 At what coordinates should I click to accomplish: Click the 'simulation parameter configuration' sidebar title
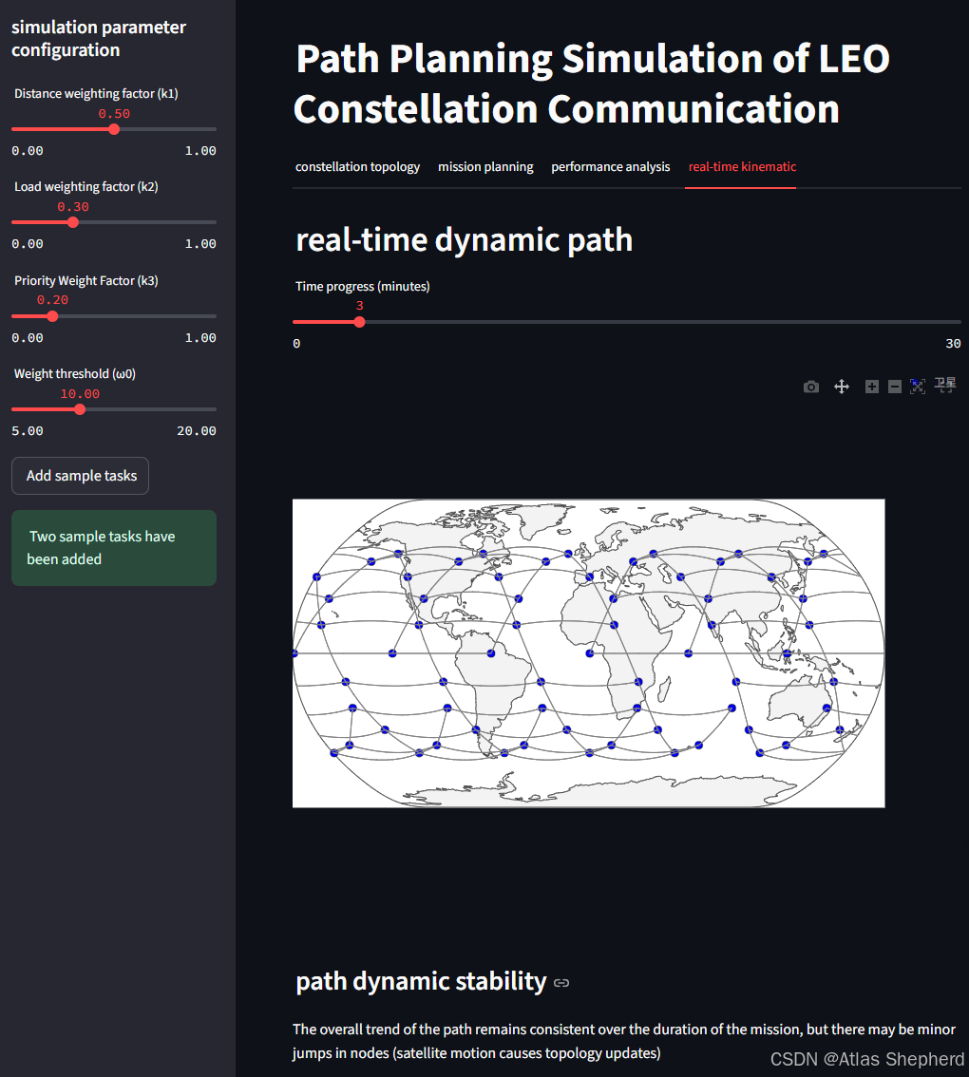[x=98, y=38]
